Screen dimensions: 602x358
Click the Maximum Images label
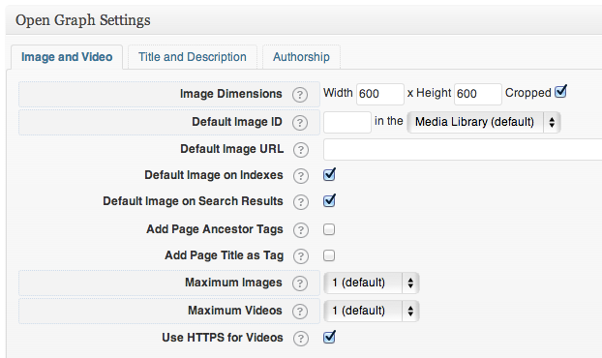[x=233, y=283]
